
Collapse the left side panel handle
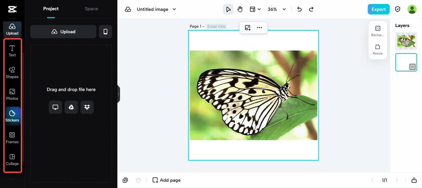[x=119, y=94]
